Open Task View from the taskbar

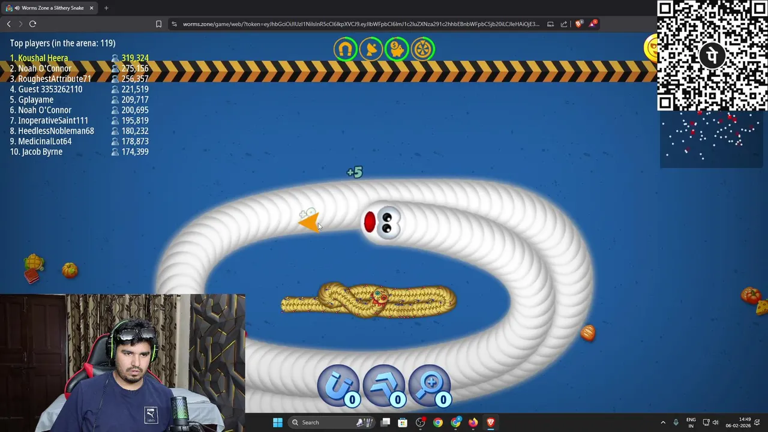pyautogui.click(x=386, y=422)
